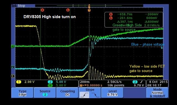Viewport: 177px width, 105px height.
Task: Click green channel 4 scale badge
Action: tap(50, 85)
